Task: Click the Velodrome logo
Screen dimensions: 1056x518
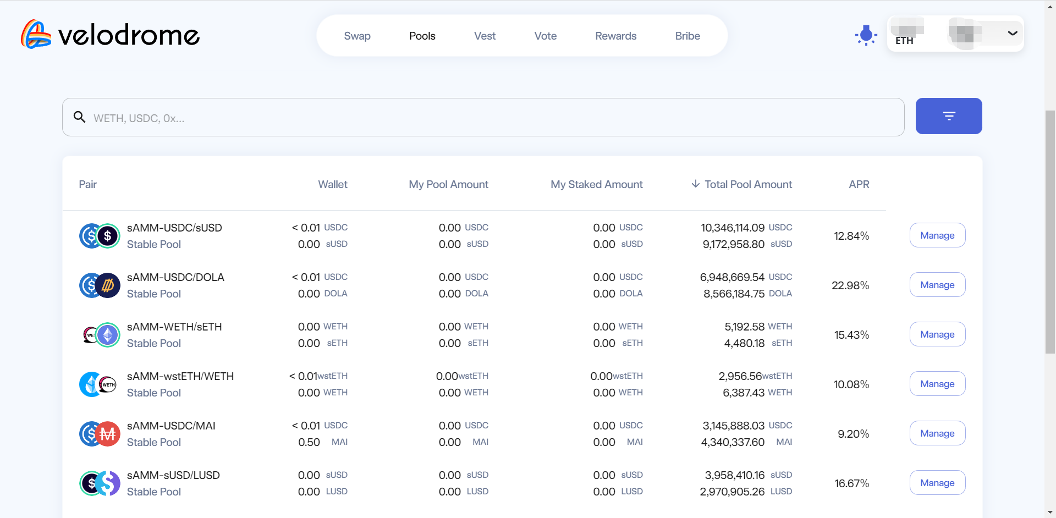Action: click(110, 35)
